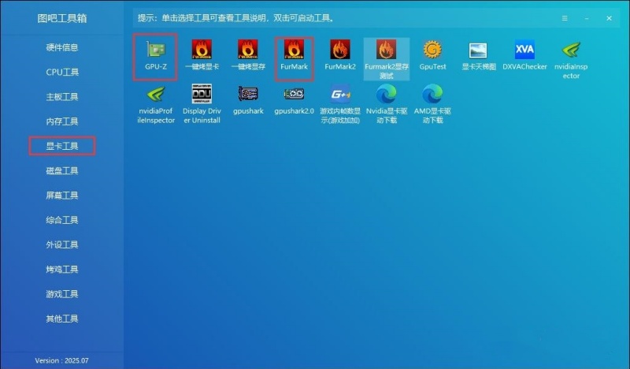Switch to 内存工具 category

(62, 121)
